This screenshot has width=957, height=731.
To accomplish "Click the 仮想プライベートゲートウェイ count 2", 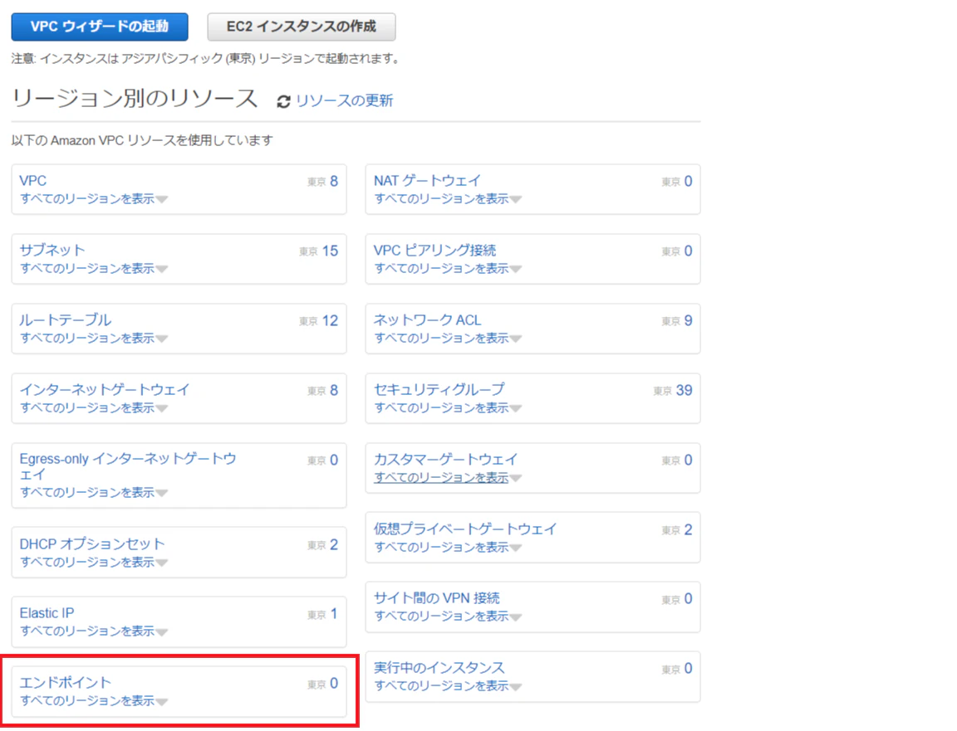I will (689, 529).
